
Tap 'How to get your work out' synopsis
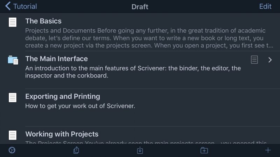[x=80, y=106]
